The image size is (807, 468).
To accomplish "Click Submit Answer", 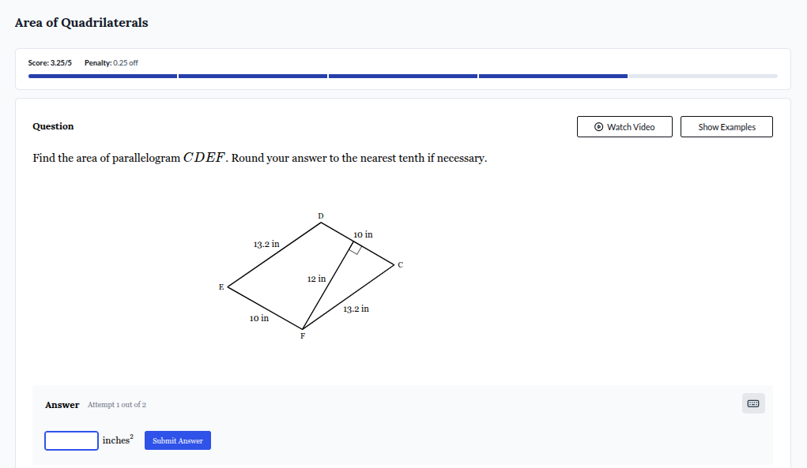I will tap(177, 440).
